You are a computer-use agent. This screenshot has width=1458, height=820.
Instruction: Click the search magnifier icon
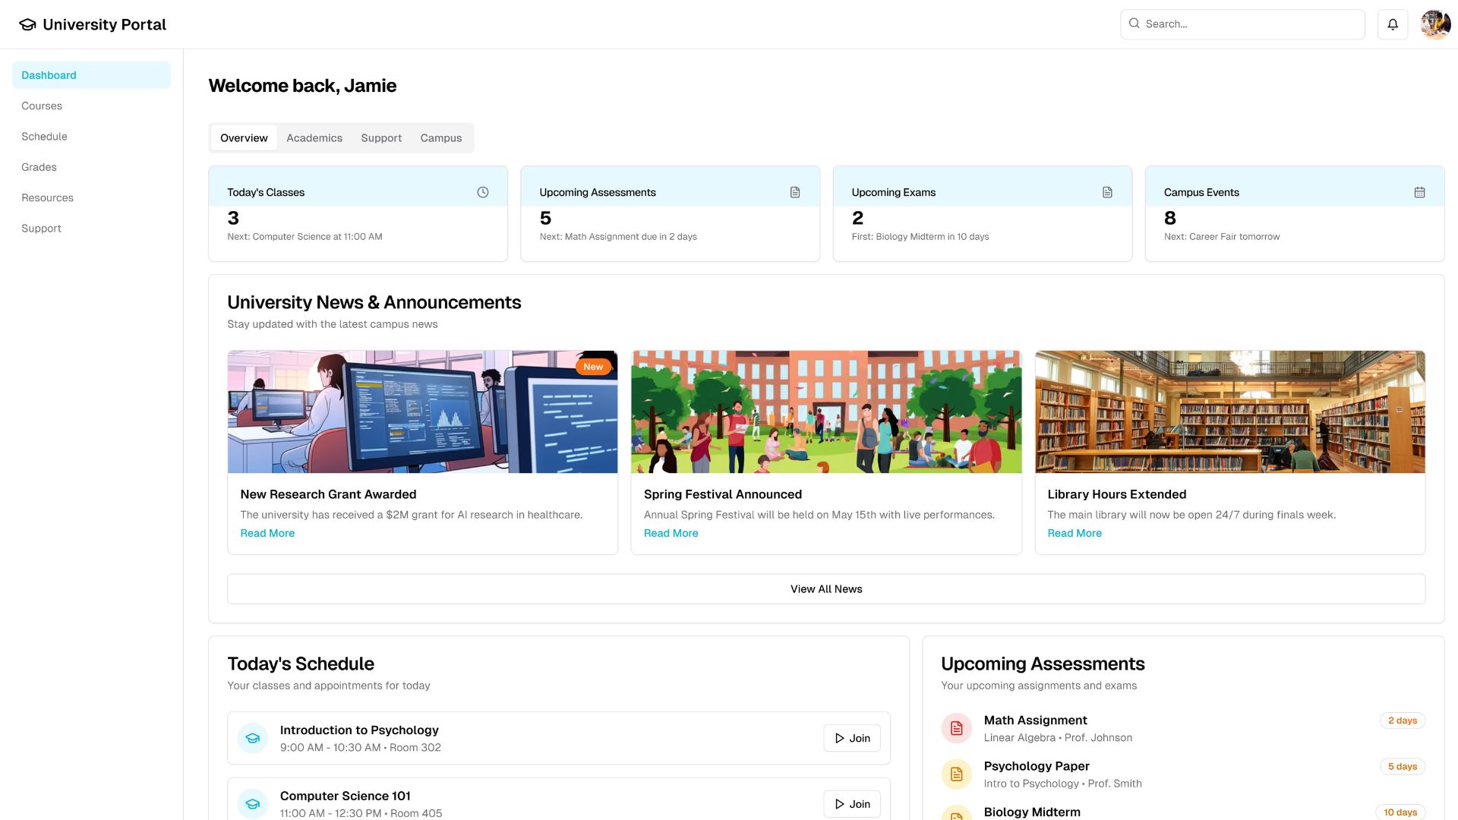coord(1134,24)
